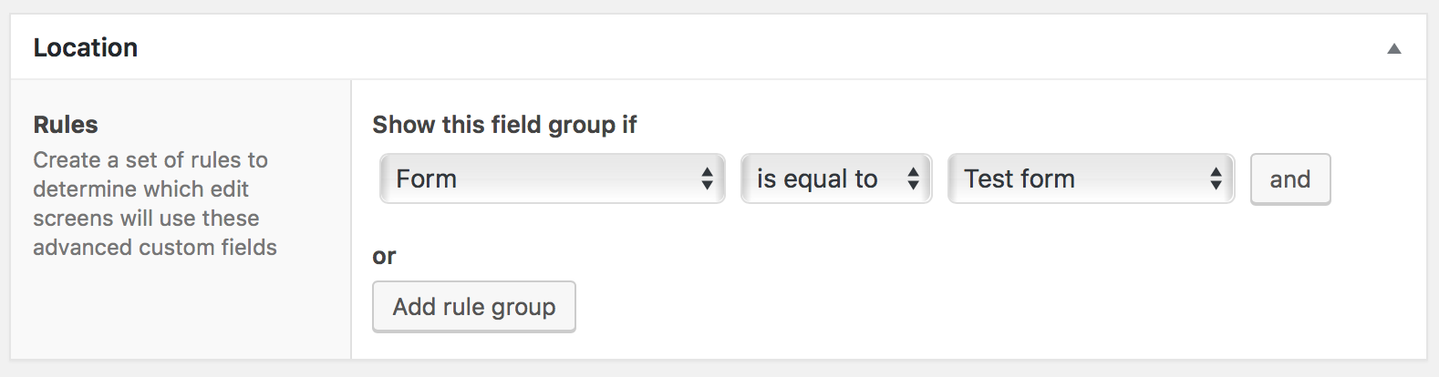Open the 'is equal to' operator dropdown
This screenshot has width=1439, height=377.
[x=835, y=178]
